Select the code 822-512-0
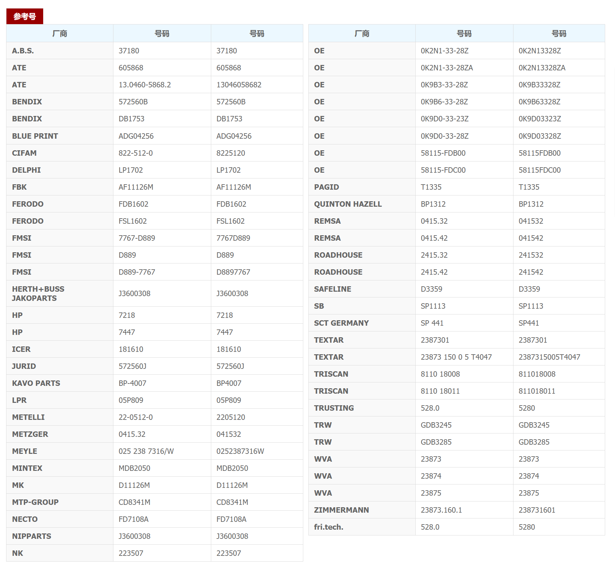 pos(135,153)
